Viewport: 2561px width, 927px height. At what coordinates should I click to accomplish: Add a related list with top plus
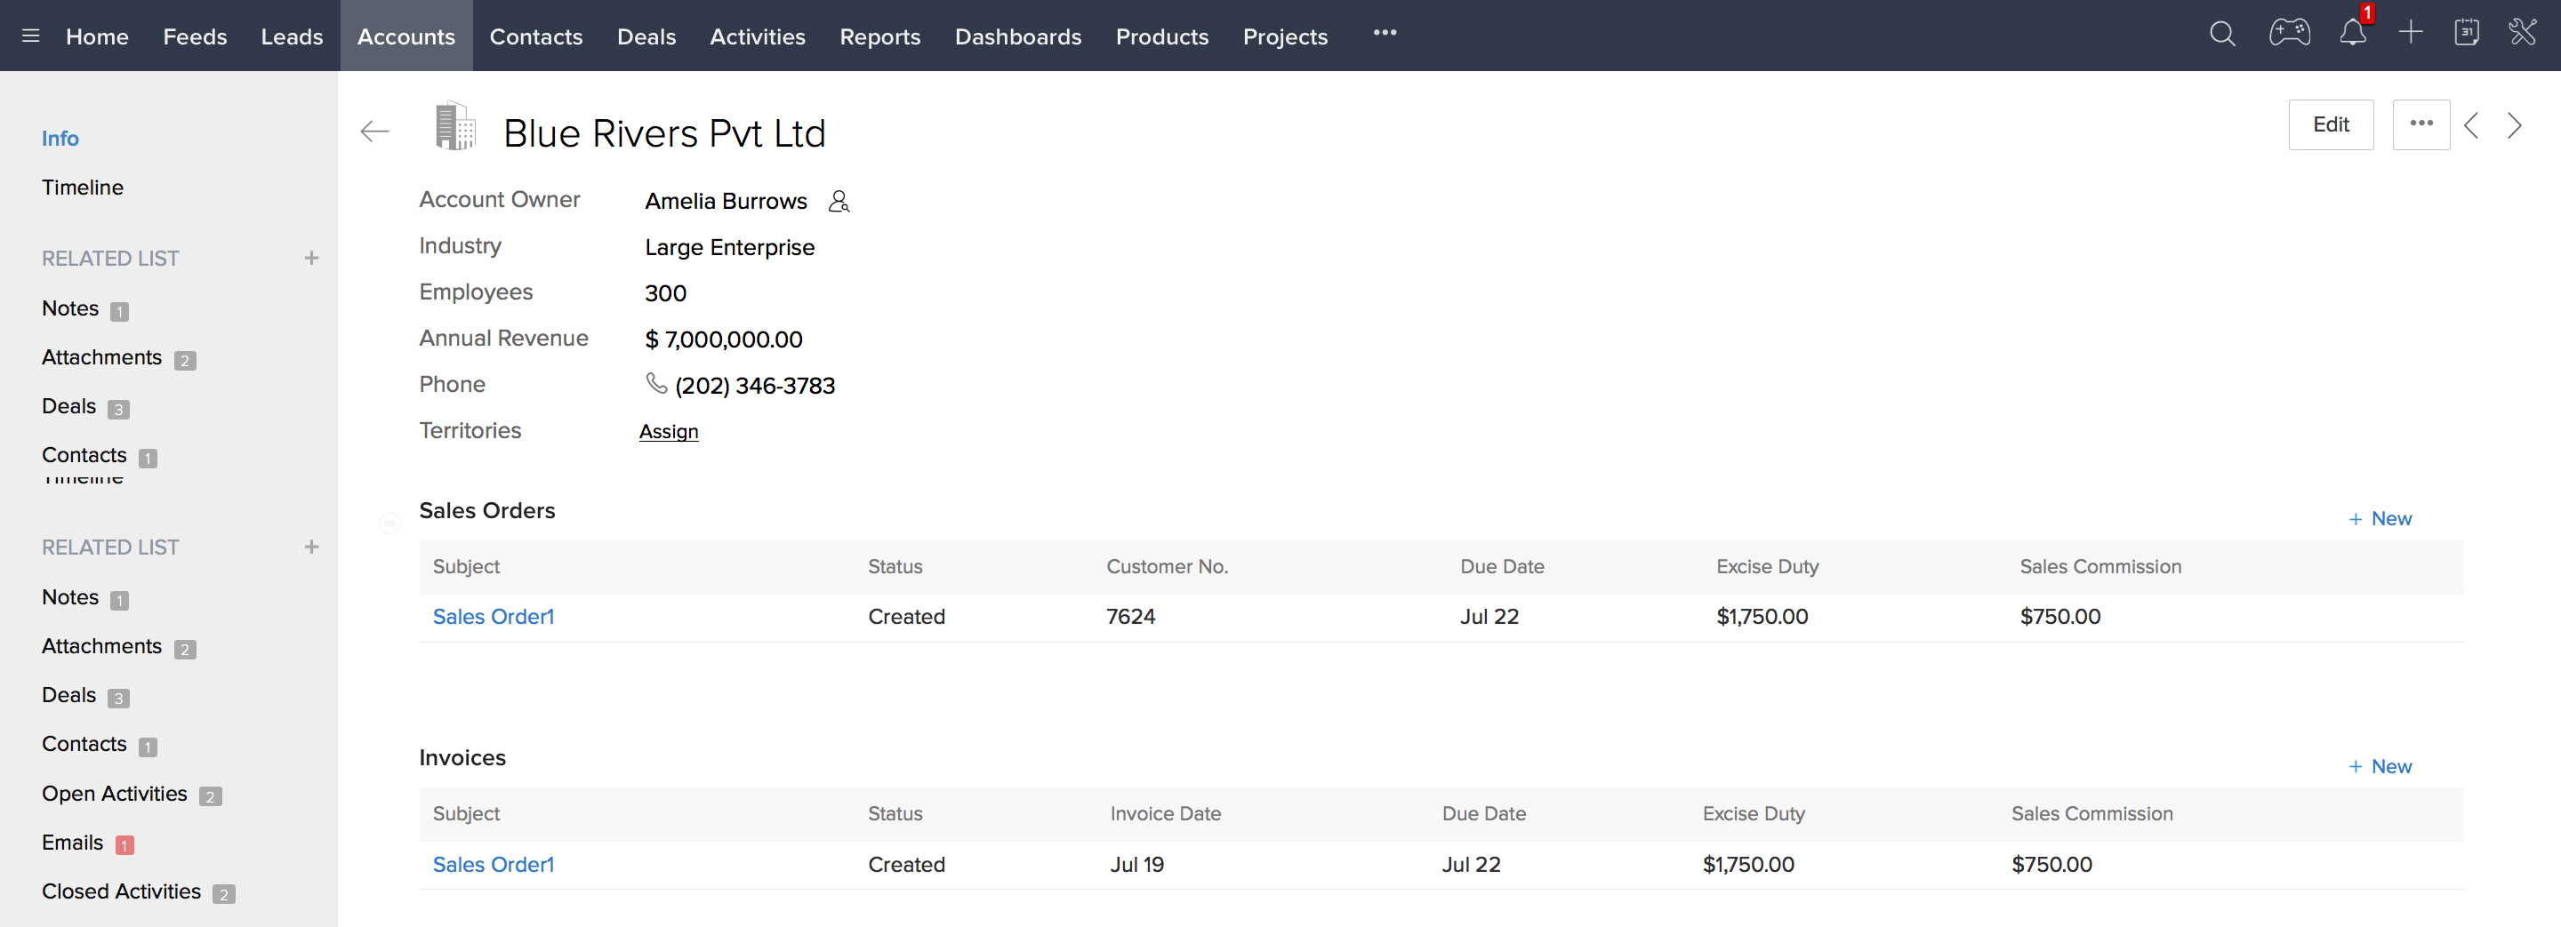click(311, 259)
